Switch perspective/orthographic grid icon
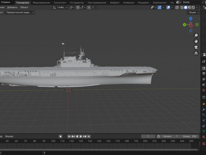The height and width of the screenshot is (155, 206). (x=196, y=53)
